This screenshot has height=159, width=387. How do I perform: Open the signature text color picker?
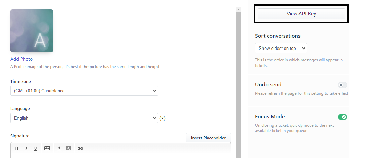[59, 148]
